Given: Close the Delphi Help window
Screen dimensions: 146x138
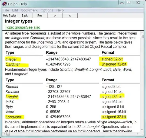Looking at the screenshot, I should (138, 3).
